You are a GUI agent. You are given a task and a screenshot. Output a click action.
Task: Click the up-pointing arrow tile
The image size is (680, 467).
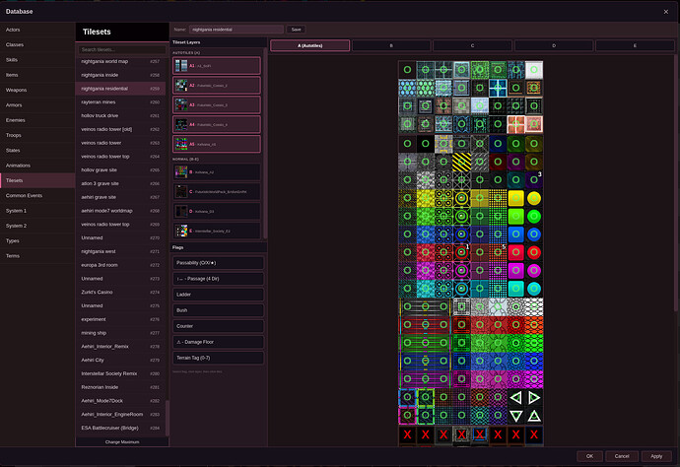tap(534, 416)
